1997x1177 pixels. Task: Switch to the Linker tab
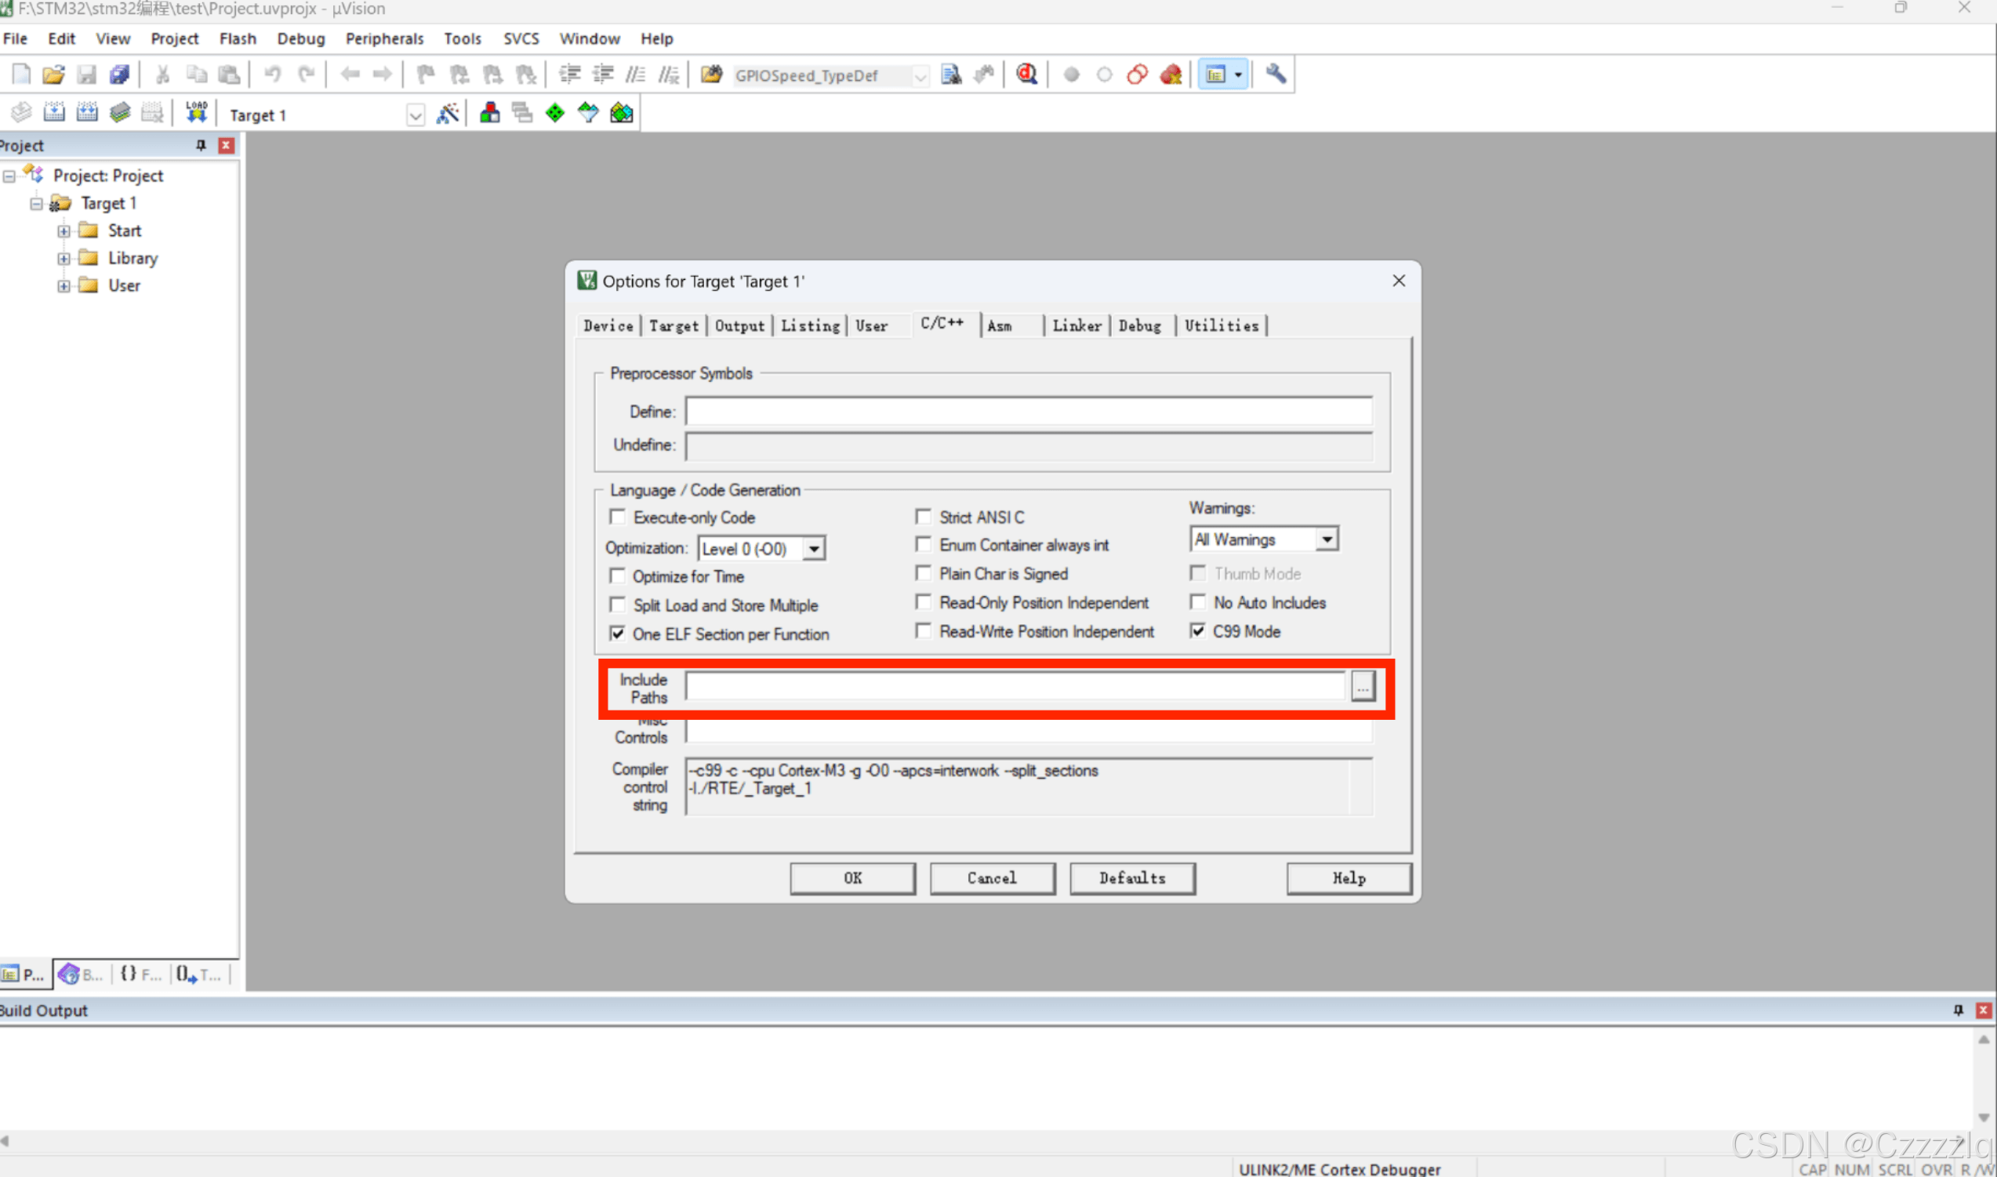[x=1076, y=326]
